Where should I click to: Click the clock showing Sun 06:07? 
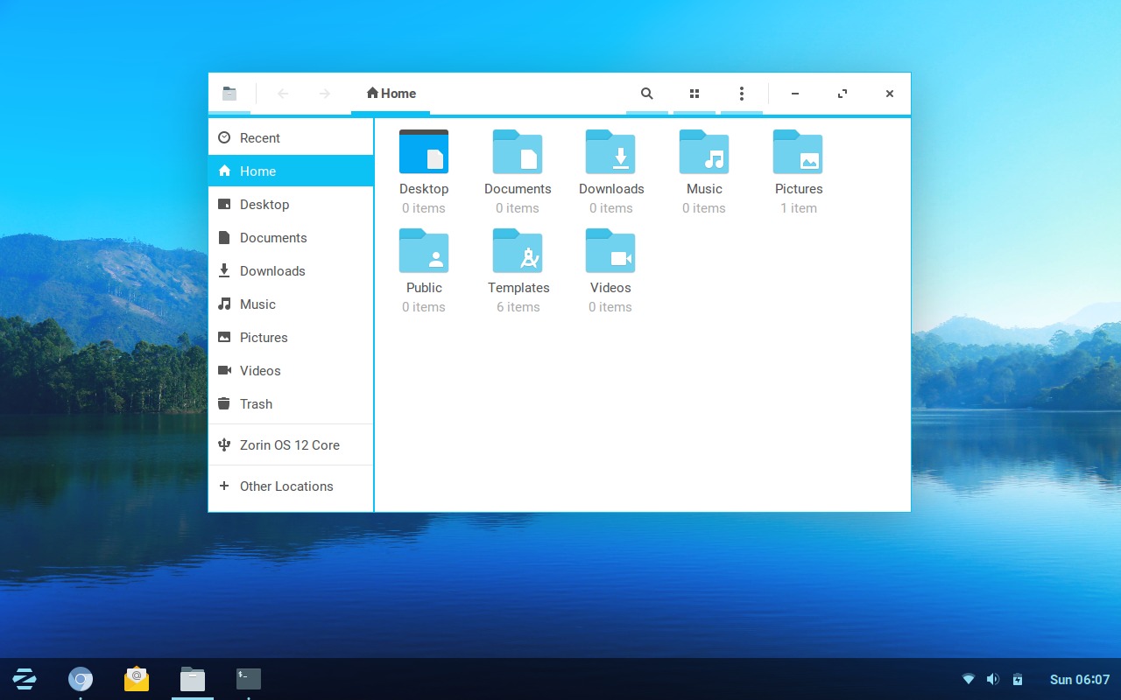pos(1079,679)
